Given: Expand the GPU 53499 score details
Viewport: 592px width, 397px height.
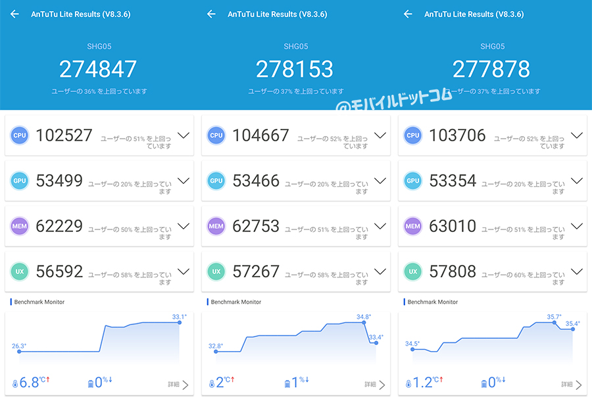Looking at the screenshot, I should [x=184, y=180].
